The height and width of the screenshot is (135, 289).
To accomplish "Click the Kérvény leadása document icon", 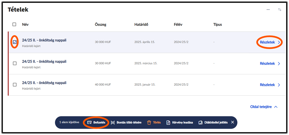I will [x=168, y=122].
